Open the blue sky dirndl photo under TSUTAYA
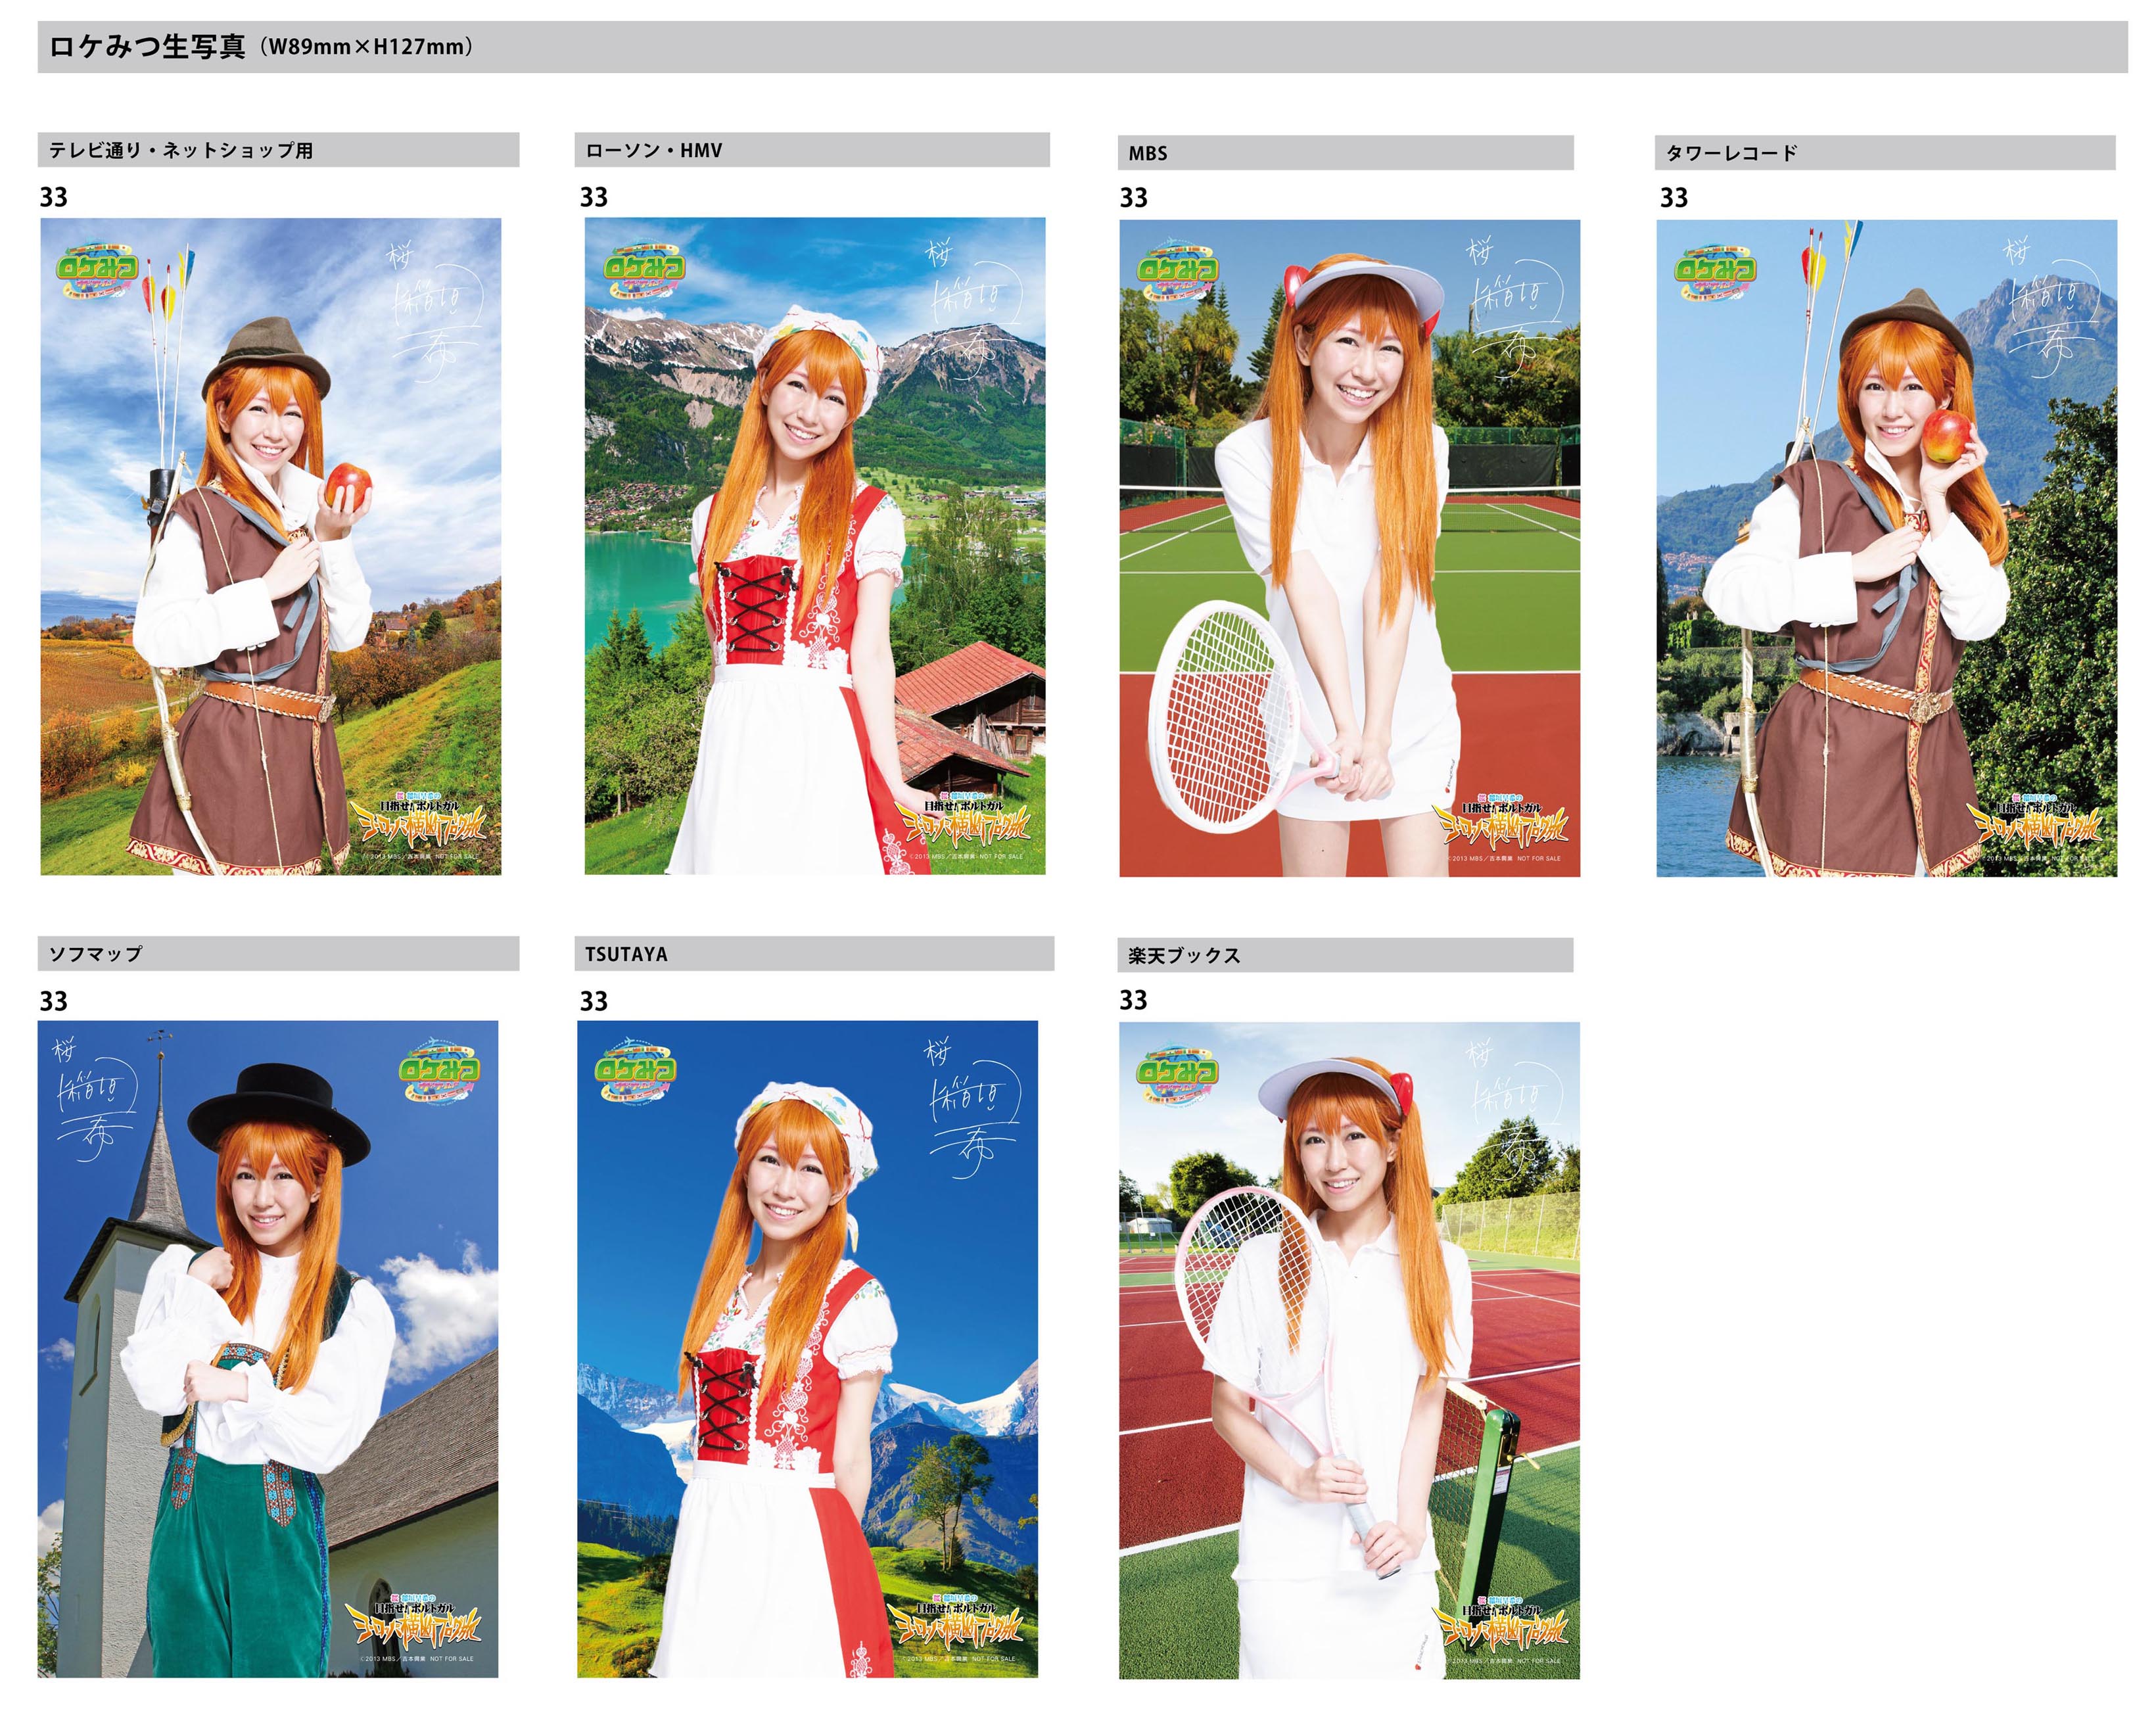This screenshot has height=1715, width=2156. (807, 1348)
